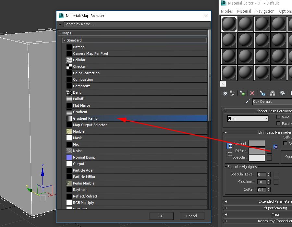Select Raytrace in map list
This screenshot has height=227, width=292.
click(137, 190)
